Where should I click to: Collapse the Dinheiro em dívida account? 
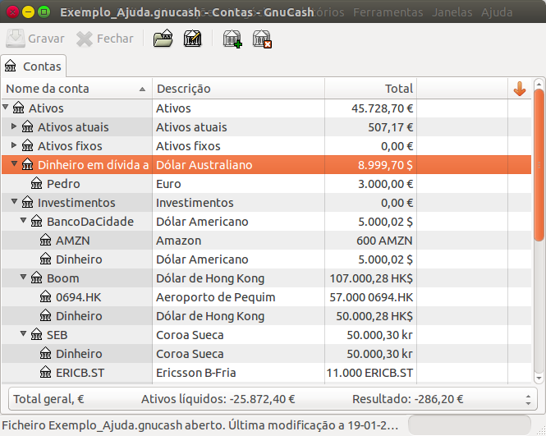(14, 163)
